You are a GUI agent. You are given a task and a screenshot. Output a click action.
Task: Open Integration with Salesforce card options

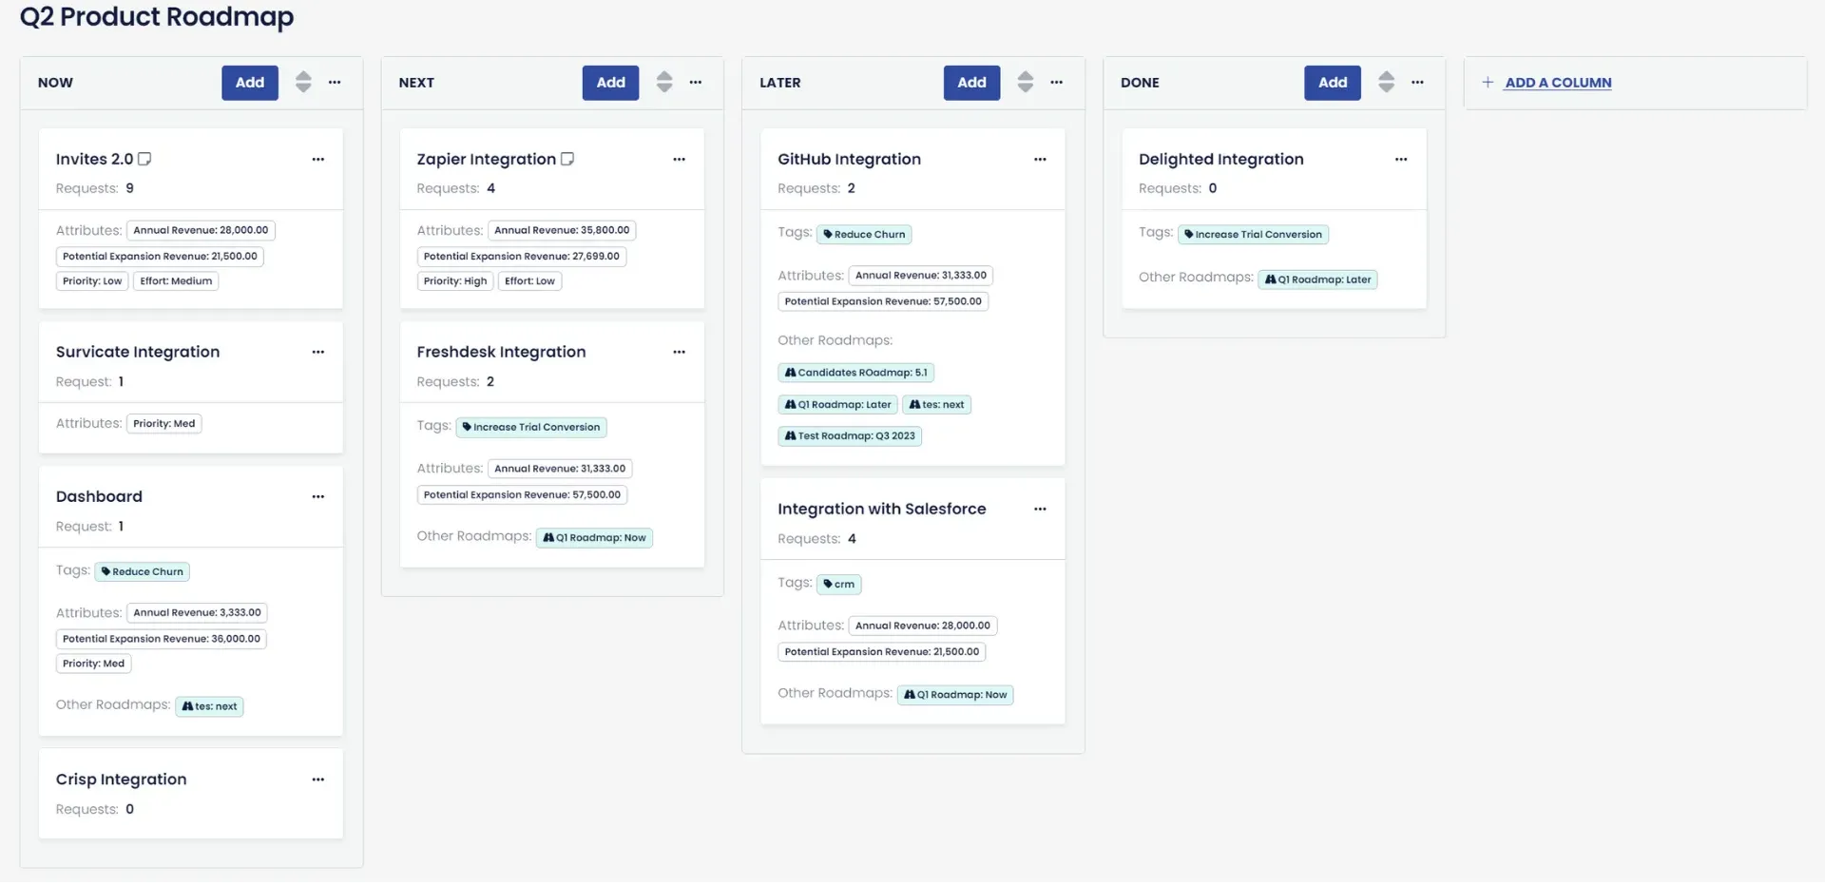pyautogui.click(x=1040, y=510)
